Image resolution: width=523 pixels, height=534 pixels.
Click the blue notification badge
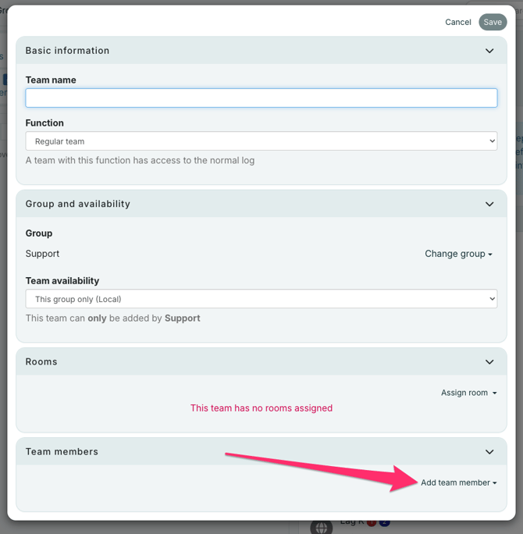pyautogui.click(x=384, y=522)
